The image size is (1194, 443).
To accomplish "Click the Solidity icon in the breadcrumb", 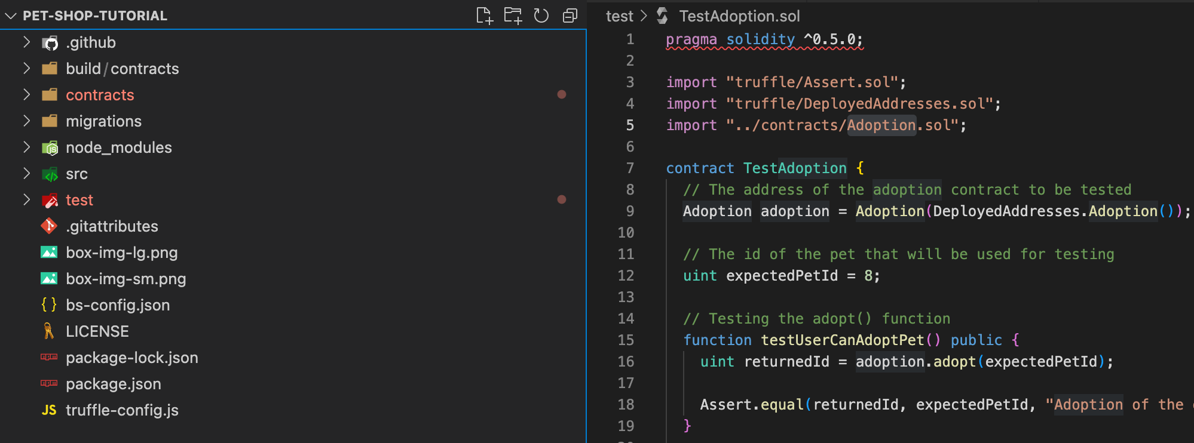I will [x=662, y=16].
